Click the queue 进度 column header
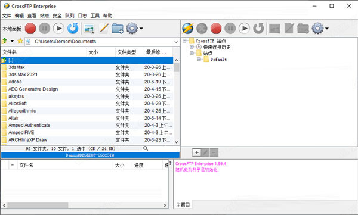 (147, 166)
